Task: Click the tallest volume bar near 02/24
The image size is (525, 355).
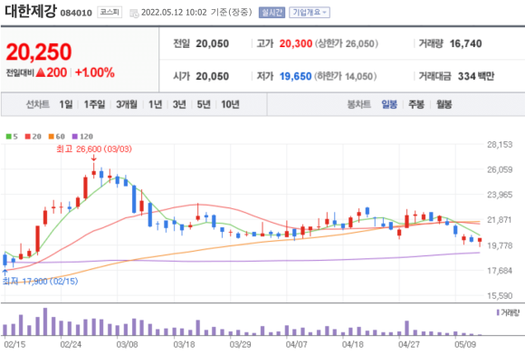Action: (45, 321)
